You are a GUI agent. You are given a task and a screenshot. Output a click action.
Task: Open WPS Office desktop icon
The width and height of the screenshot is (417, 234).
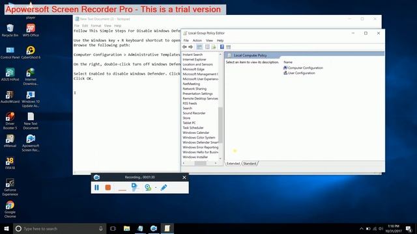31,31
